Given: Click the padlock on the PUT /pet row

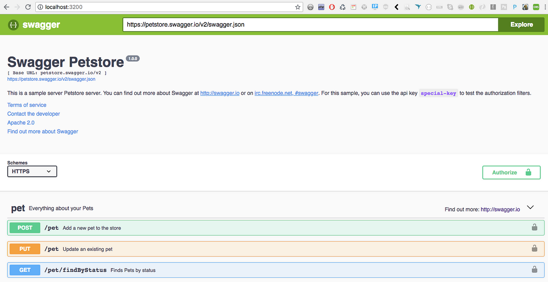Looking at the screenshot, I should 534,248.
